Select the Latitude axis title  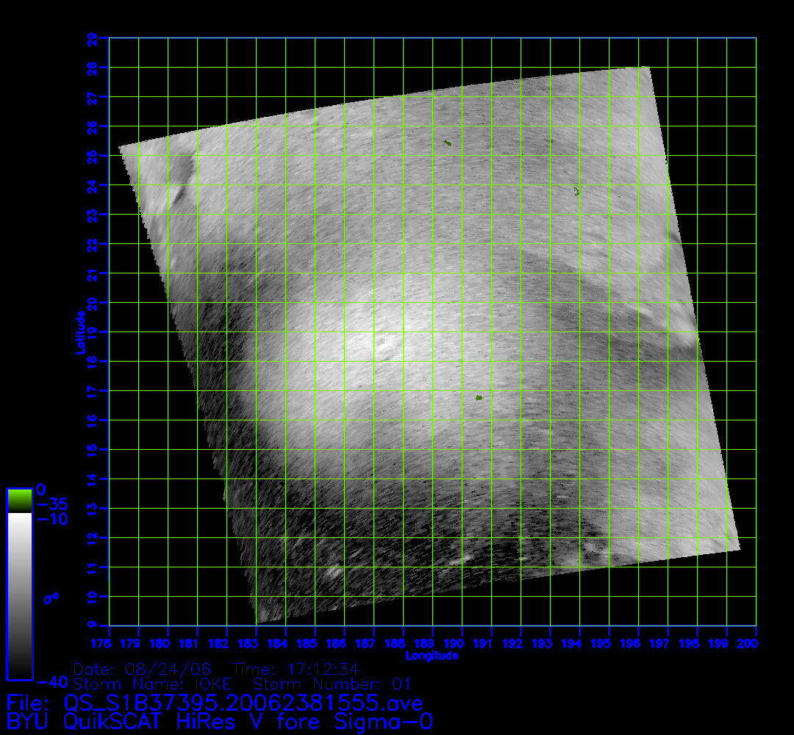click(x=78, y=331)
